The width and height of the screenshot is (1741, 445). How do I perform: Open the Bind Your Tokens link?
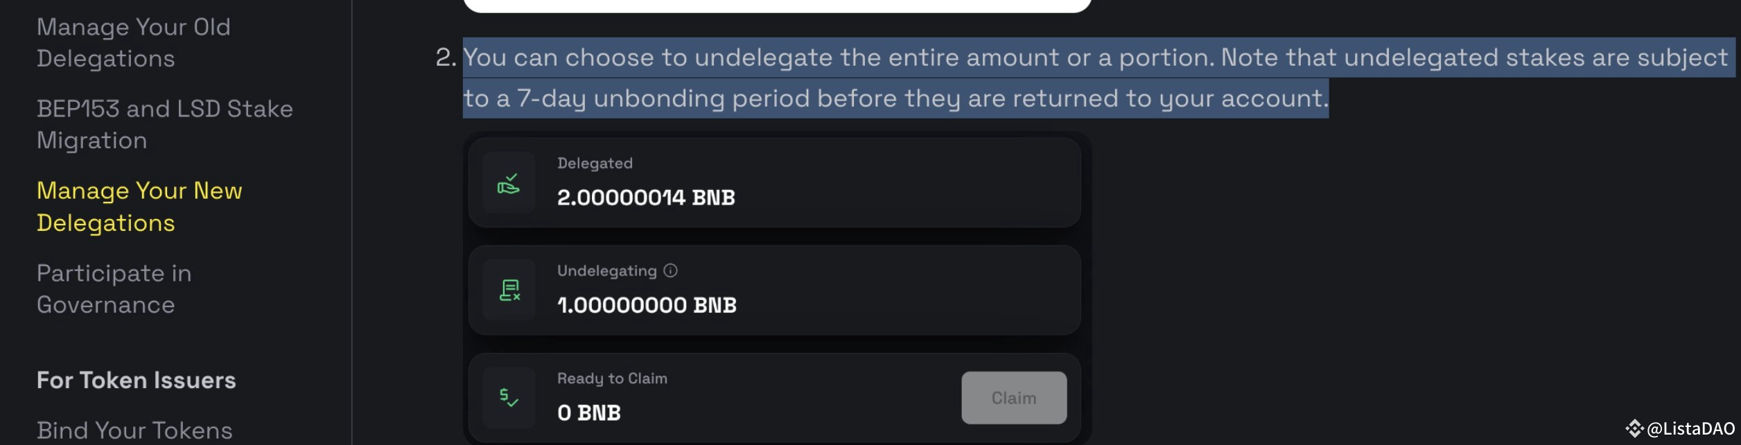137,430
